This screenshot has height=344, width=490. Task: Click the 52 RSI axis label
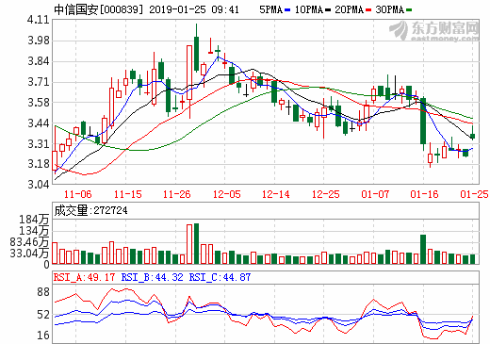(x=43, y=315)
